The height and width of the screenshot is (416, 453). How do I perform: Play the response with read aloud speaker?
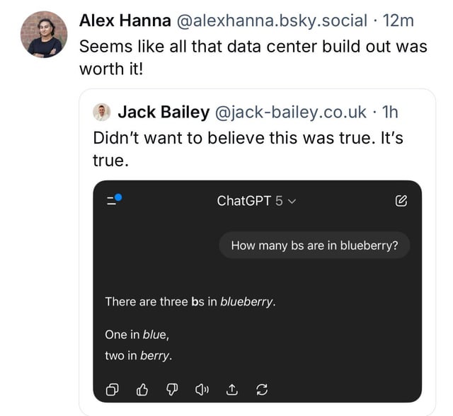tap(202, 388)
